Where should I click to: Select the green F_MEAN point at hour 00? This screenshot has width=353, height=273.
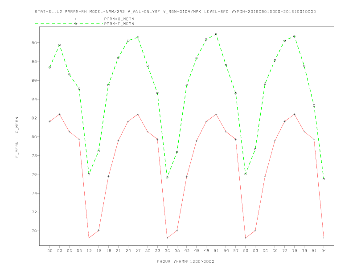tap(50, 67)
